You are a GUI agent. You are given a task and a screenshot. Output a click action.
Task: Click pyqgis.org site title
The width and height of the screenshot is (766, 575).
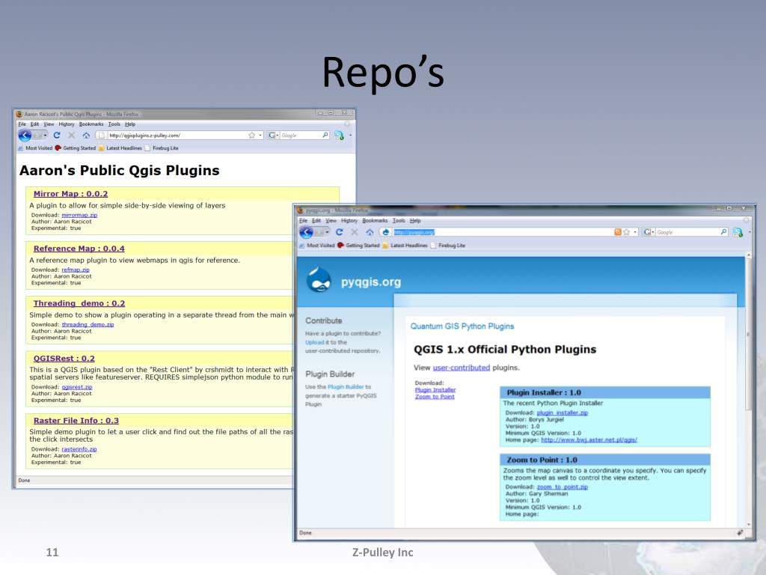click(x=371, y=282)
